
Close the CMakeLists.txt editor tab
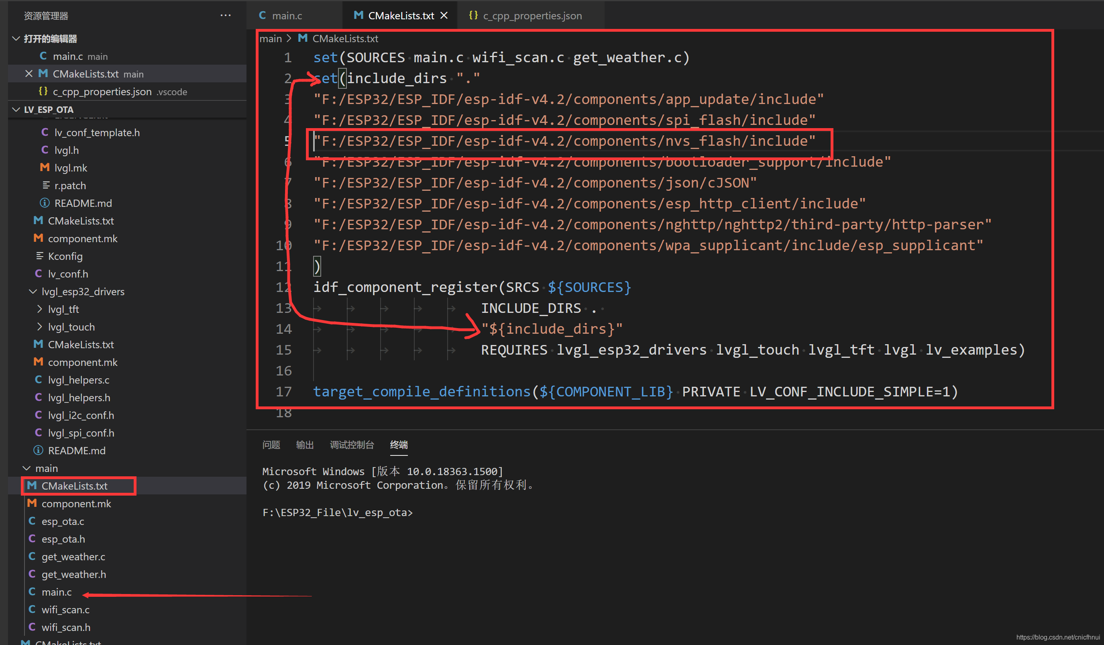[444, 15]
